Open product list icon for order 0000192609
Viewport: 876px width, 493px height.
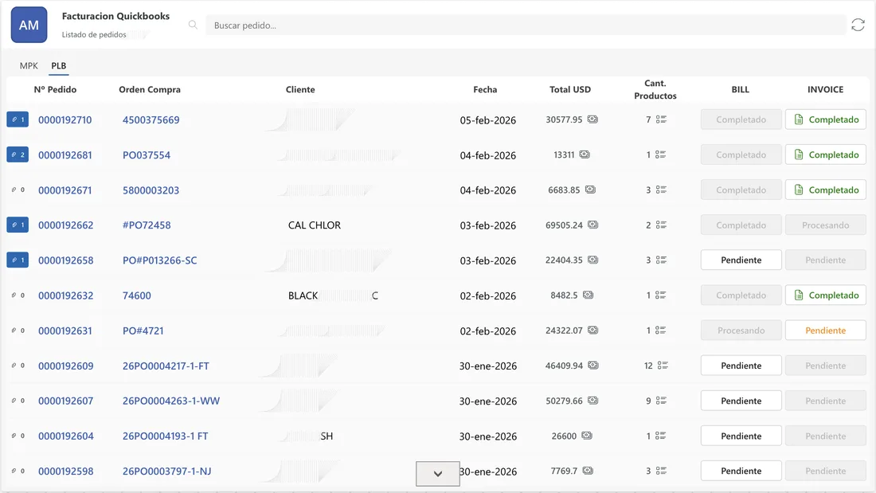click(662, 365)
